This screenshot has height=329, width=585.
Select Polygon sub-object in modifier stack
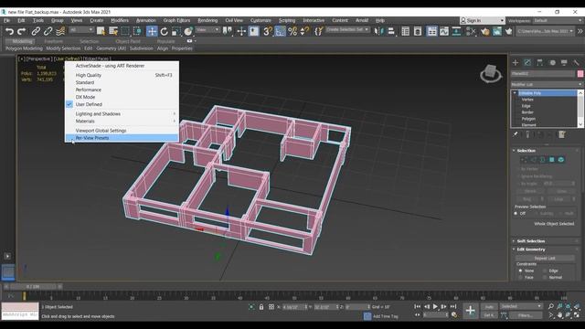528,119
